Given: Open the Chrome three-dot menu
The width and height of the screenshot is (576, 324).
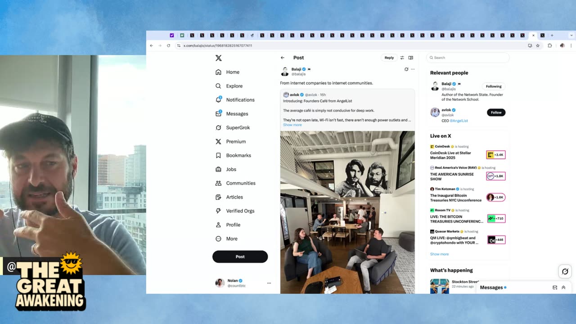Looking at the screenshot, I should pos(571,45).
